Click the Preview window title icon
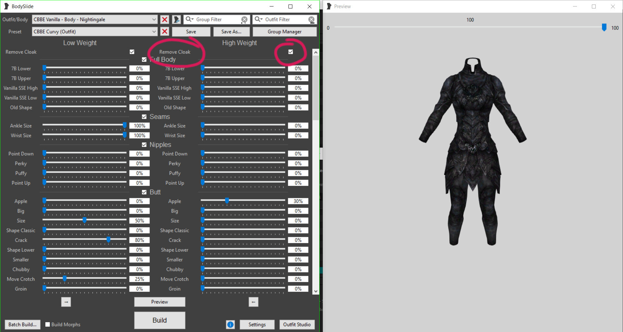This screenshot has height=332, width=623. click(329, 6)
